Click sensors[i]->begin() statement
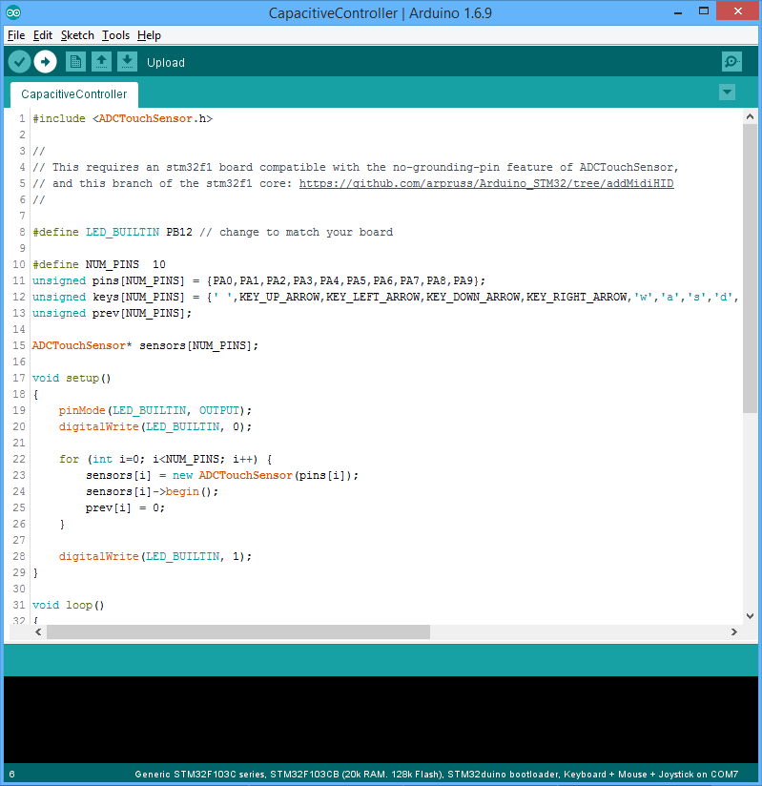 click(x=152, y=492)
